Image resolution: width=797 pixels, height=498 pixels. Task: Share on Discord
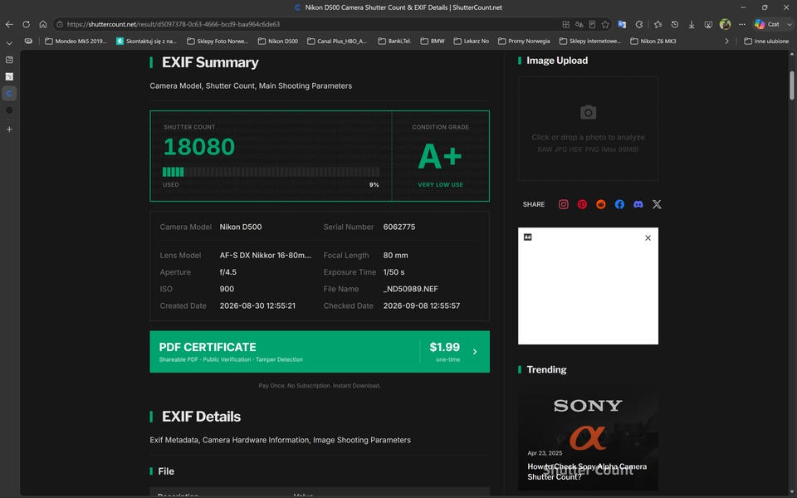638,204
